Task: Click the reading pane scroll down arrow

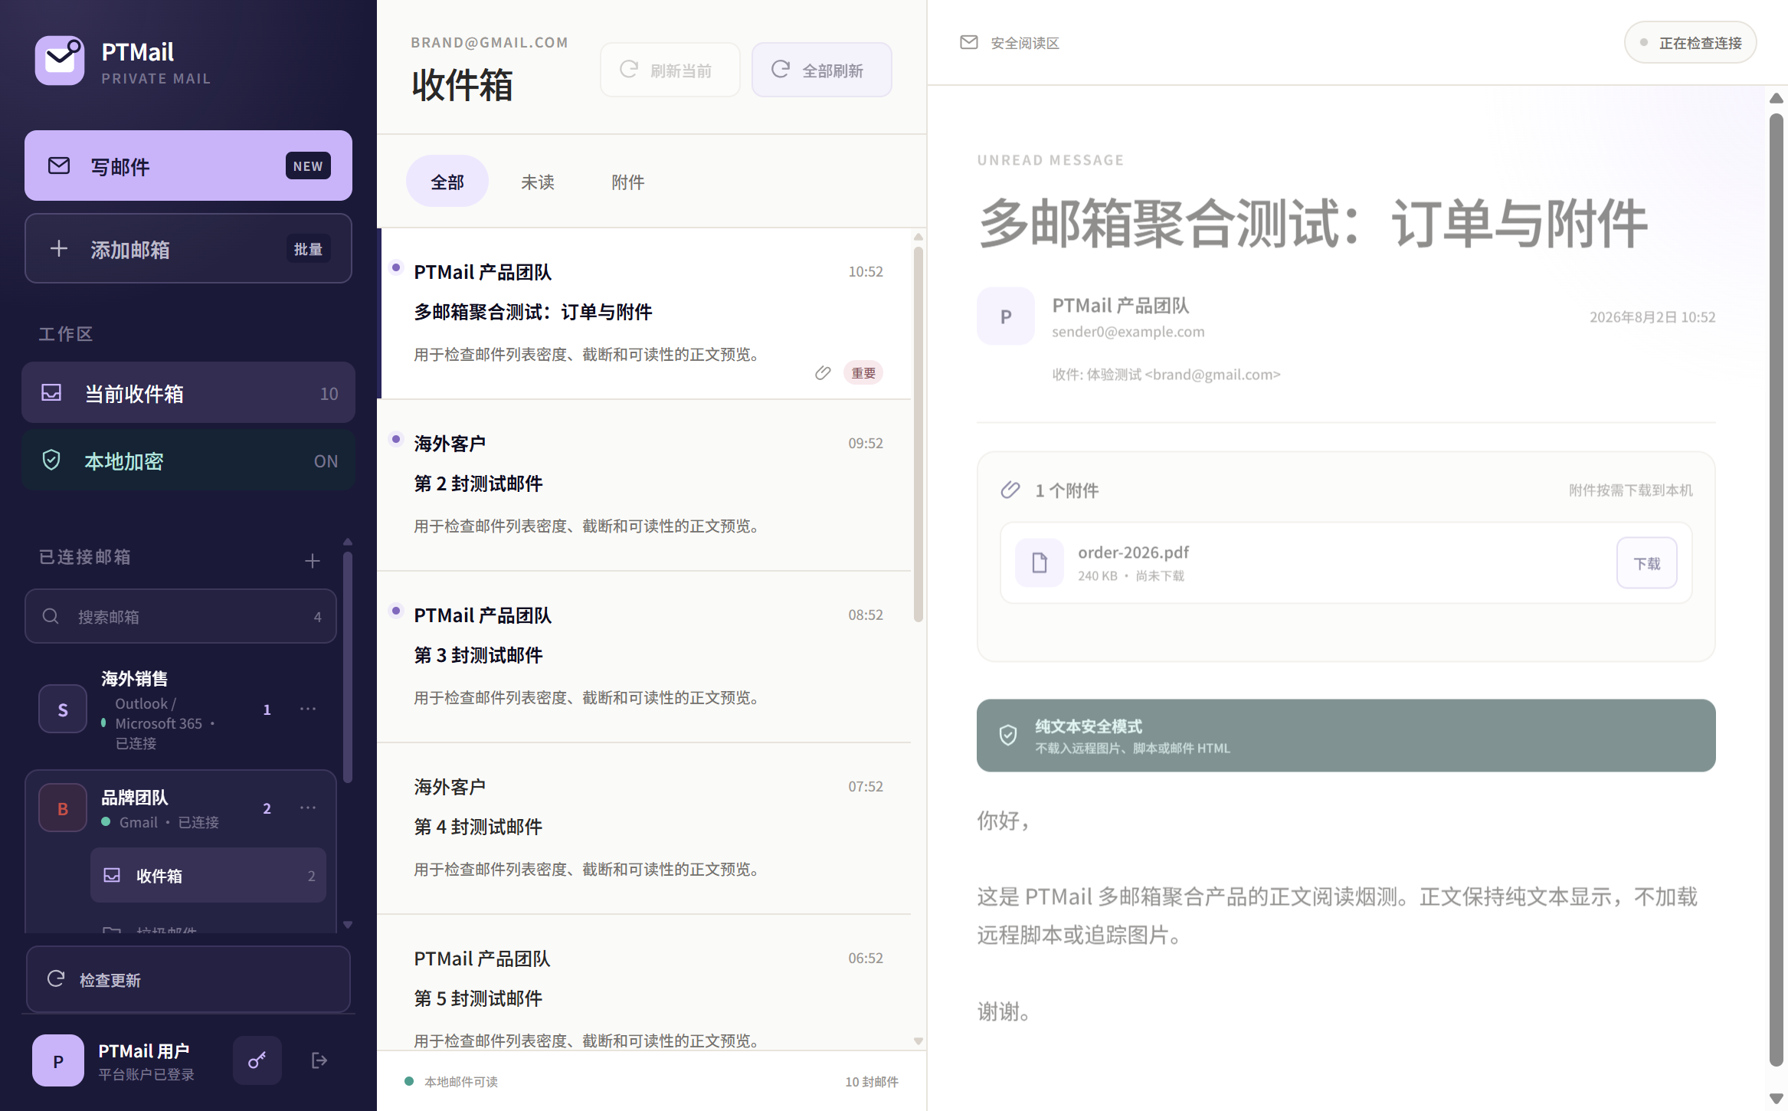Action: tap(1777, 1099)
